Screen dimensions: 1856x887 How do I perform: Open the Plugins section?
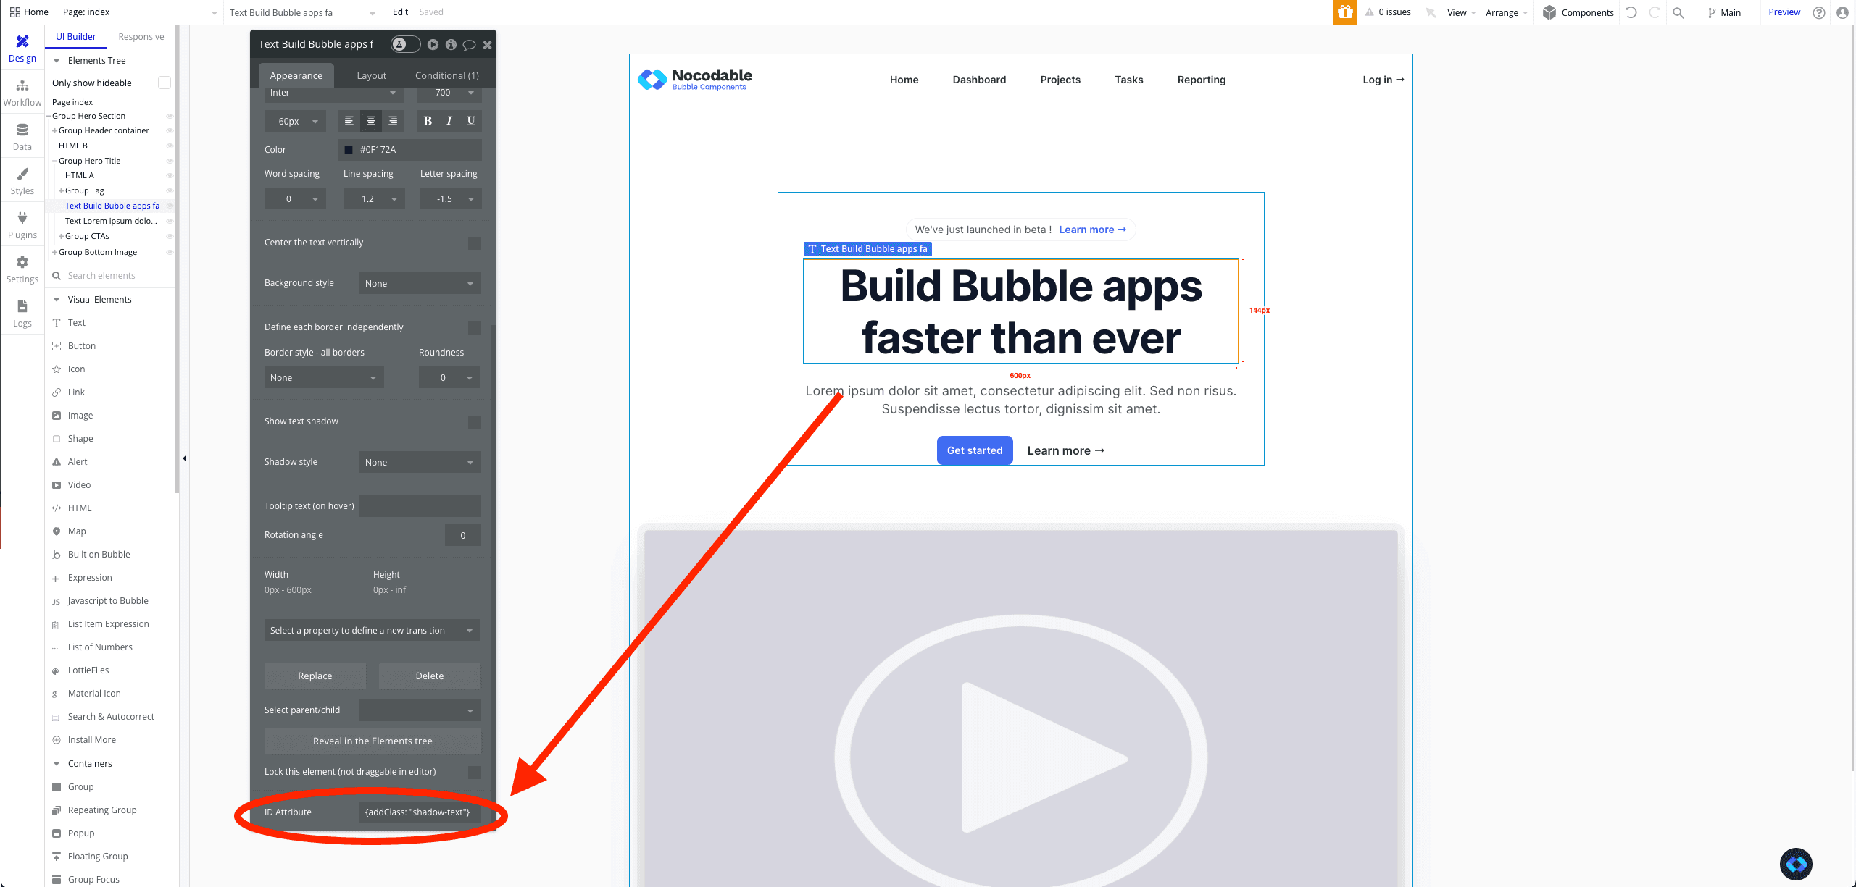[22, 225]
